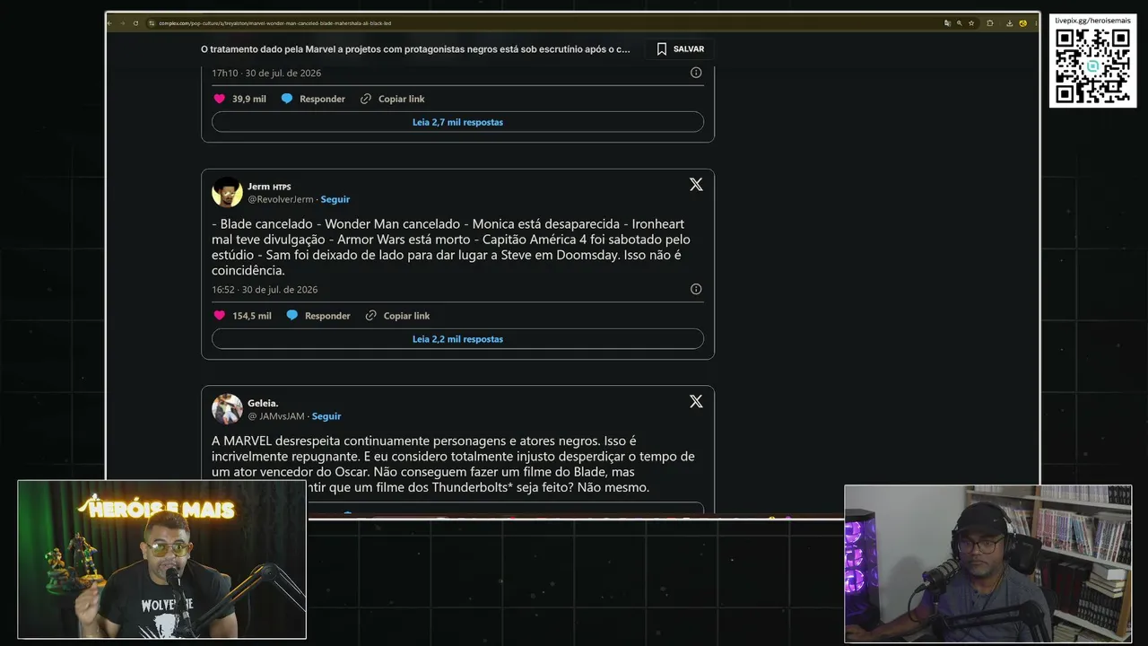Click the reply bubble icon on Jerm's tweet
The height and width of the screenshot is (646, 1148).
292,316
